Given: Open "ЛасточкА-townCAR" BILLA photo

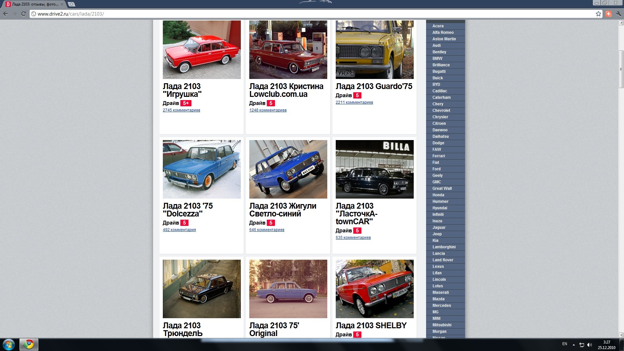Looking at the screenshot, I should coord(375,169).
